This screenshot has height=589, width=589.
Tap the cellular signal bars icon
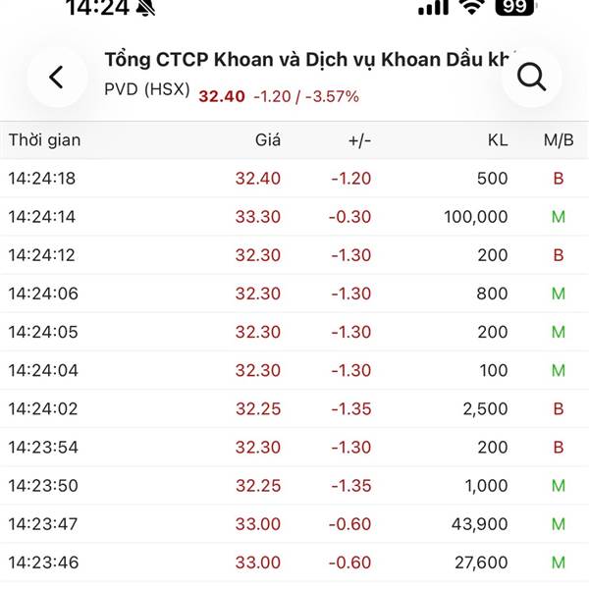pos(432,8)
